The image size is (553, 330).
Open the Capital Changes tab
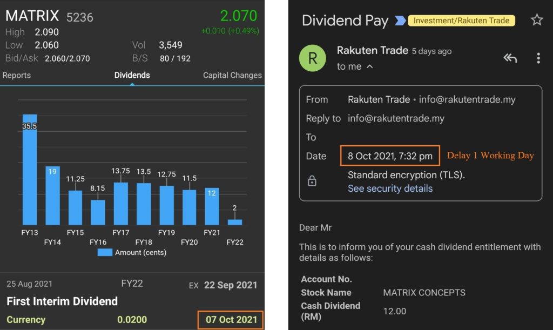pos(232,75)
